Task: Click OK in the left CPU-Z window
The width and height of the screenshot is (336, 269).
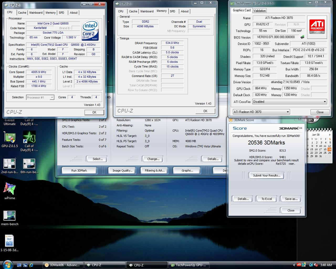Action: click(x=94, y=112)
